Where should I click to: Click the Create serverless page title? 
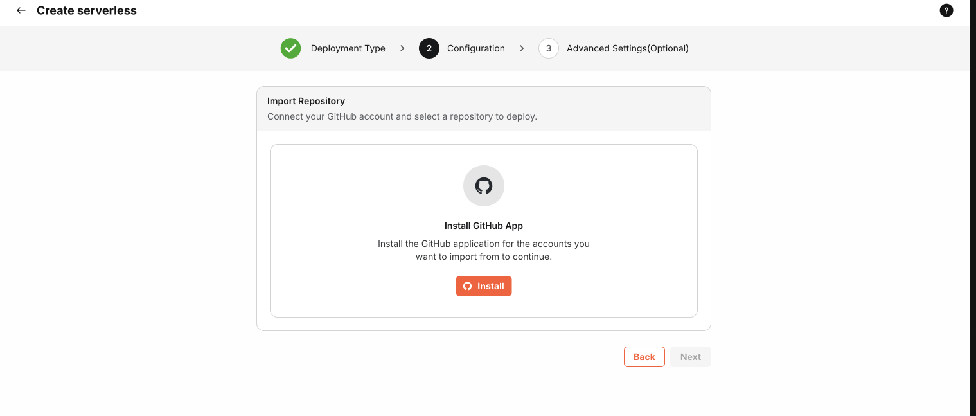tap(87, 10)
